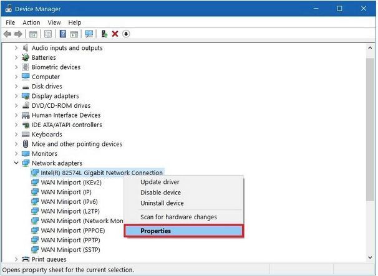
Task: Open the Help menu
Action: [74, 22]
